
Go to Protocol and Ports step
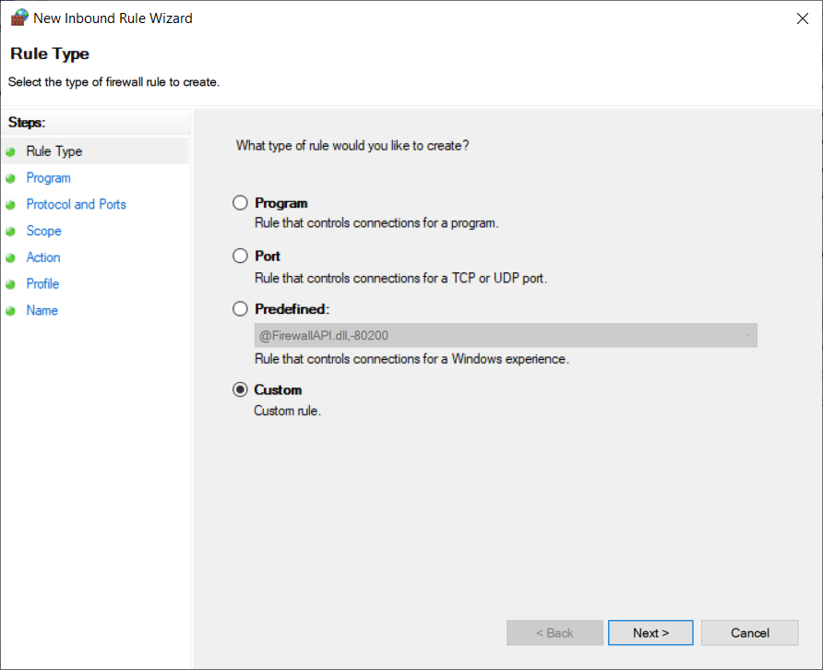coord(76,205)
